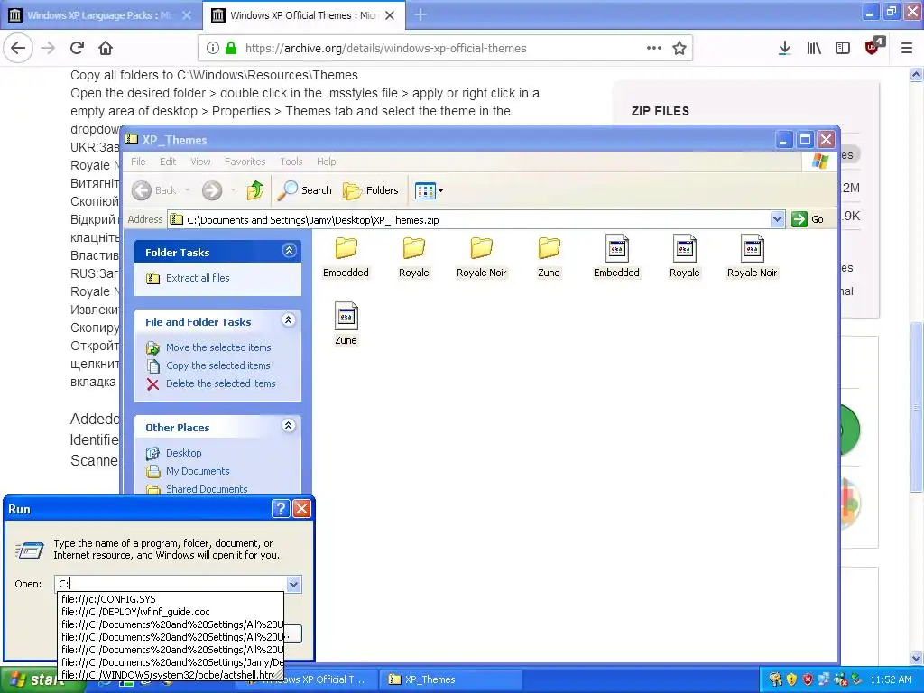Collapse the Folder Tasks panel
This screenshot has width=924, height=693.
pyautogui.click(x=289, y=251)
